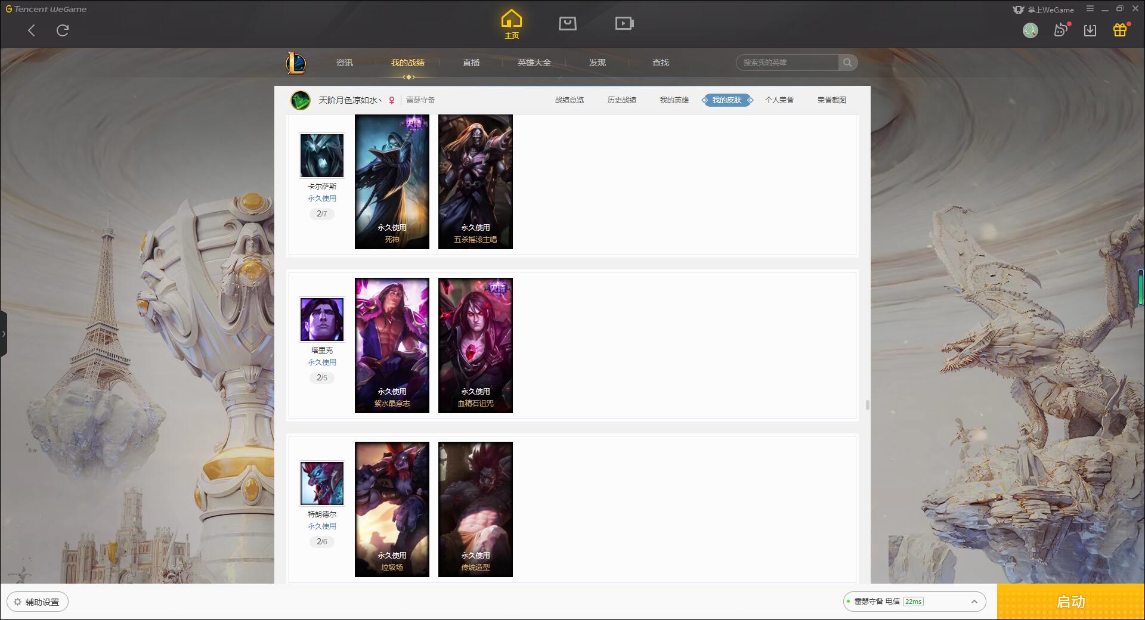The width and height of the screenshot is (1145, 620).
Task: Select the 我的皮肤 sub-tab
Action: [727, 100]
